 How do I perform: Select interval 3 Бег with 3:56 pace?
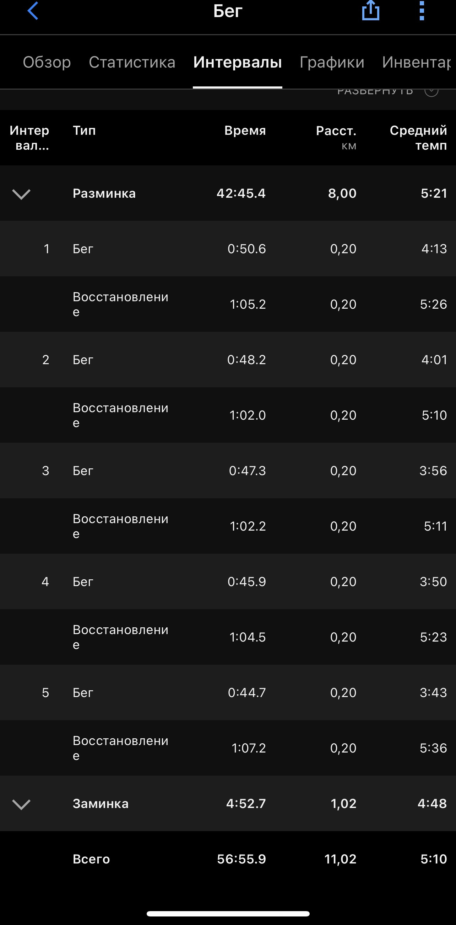228,471
